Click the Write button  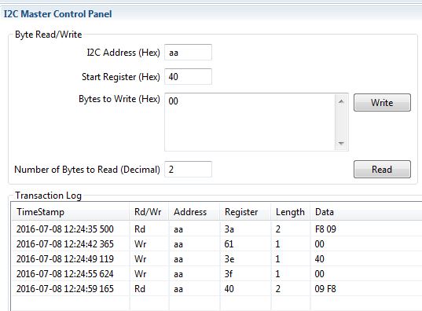pos(382,103)
